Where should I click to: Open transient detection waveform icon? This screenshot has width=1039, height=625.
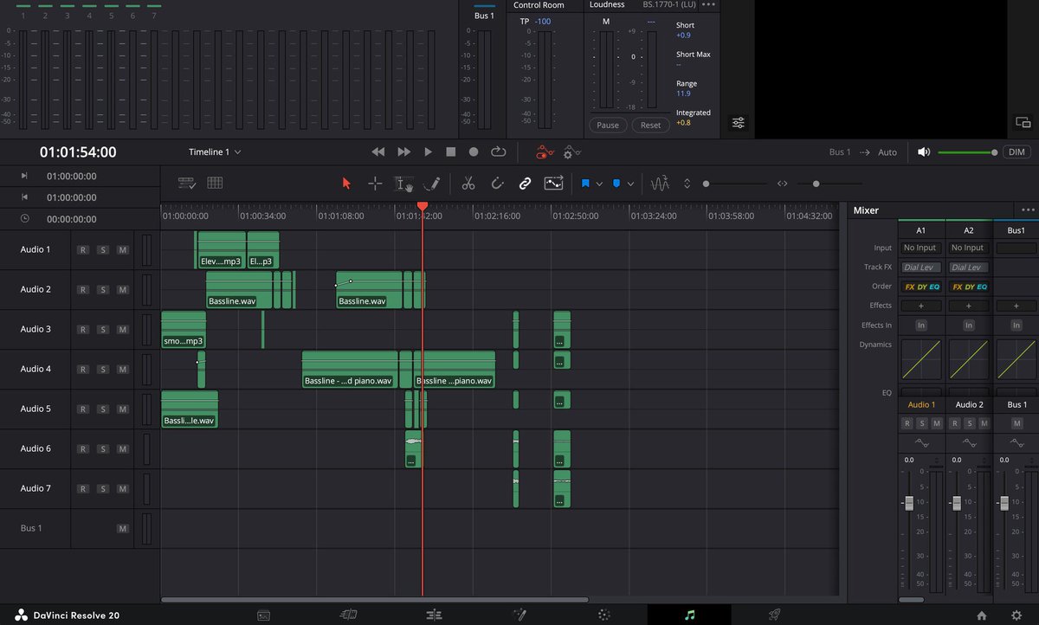pos(660,184)
